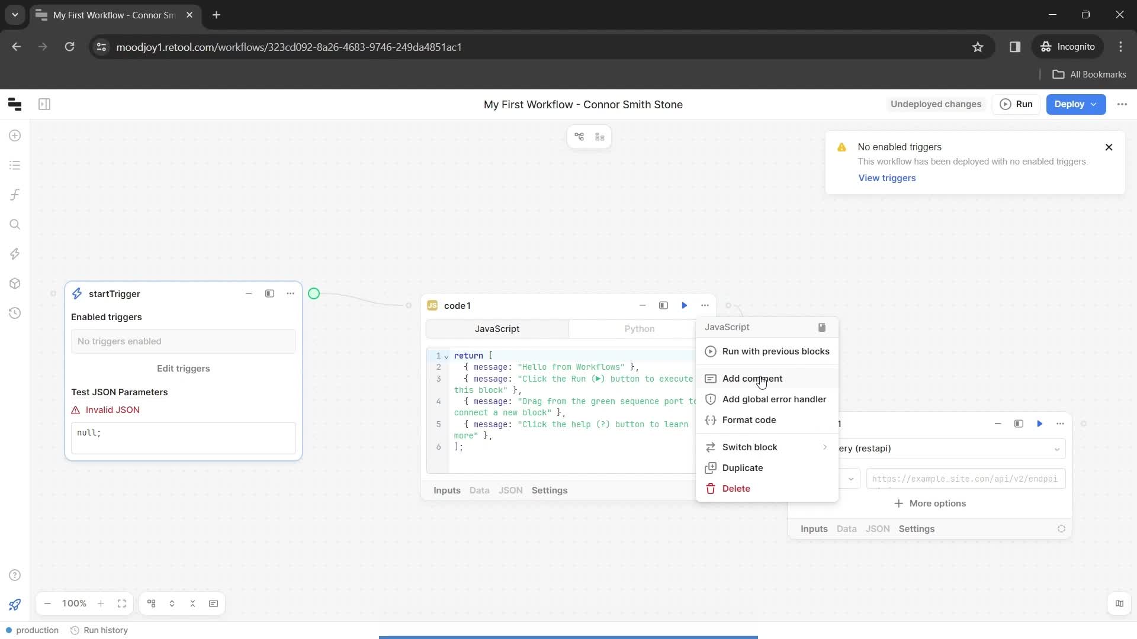Switch code1 to Python tab
The image size is (1137, 639).
click(x=640, y=329)
